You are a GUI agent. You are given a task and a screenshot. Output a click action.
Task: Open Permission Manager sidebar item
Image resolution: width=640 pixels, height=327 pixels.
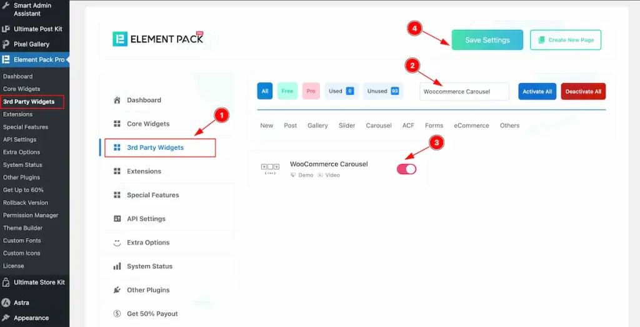point(31,215)
